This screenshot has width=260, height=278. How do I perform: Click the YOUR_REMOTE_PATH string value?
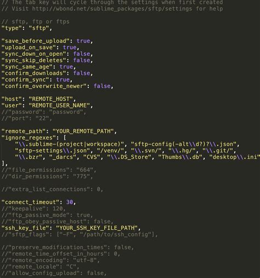83,131
